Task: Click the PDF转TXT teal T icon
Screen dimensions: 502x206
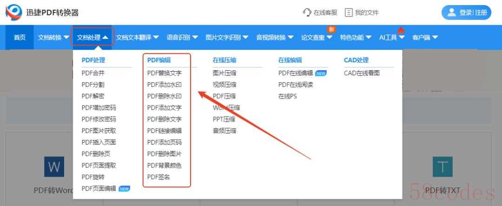Action: 442,166
